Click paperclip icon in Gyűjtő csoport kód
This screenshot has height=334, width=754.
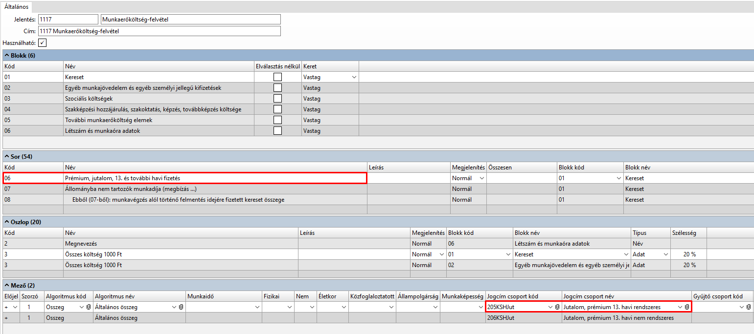pyautogui.click(x=749, y=307)
